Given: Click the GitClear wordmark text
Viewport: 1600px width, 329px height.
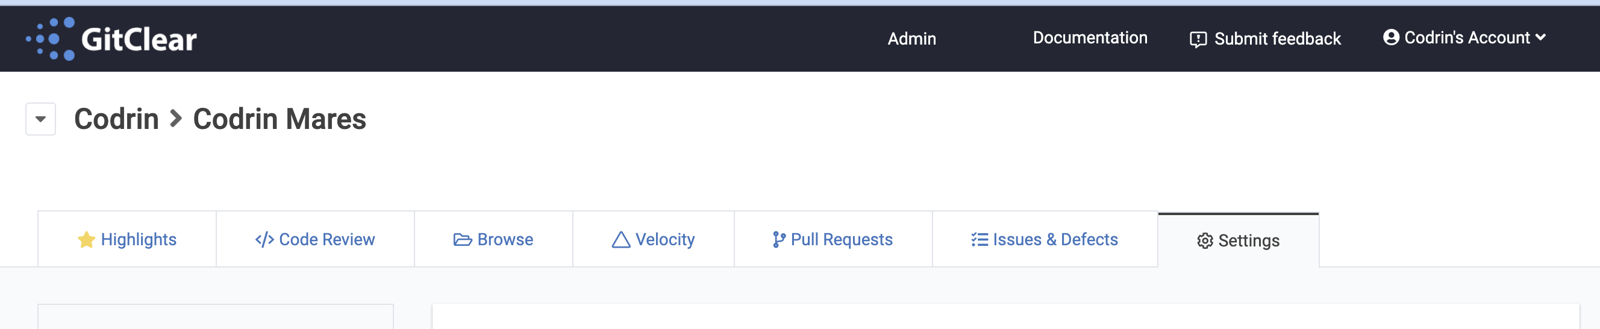Looking at the screenshot, I should coord(139,40).
